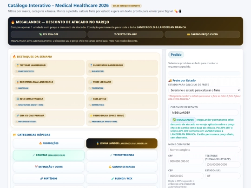
Task: Click the card icon in CARTÃO PREÇO CHEIO
Action: coord(188,34)
